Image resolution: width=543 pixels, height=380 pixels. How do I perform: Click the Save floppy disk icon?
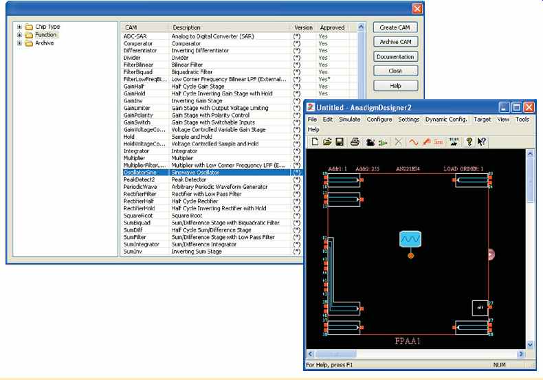click(340, 142)
